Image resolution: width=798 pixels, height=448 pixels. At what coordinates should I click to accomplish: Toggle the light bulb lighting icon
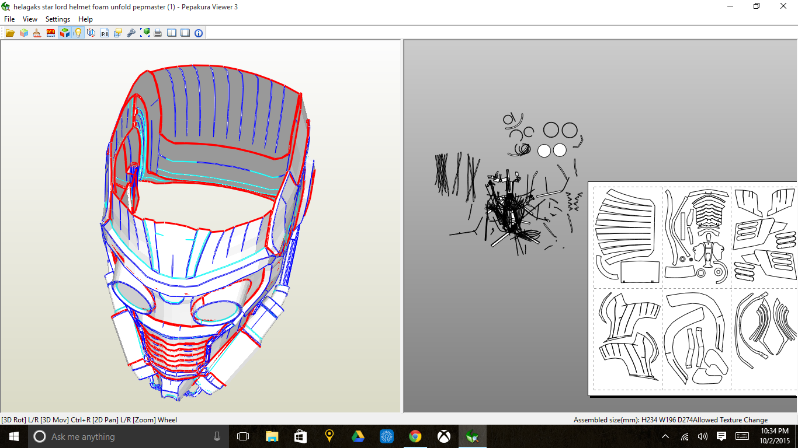tap(77, 33)
